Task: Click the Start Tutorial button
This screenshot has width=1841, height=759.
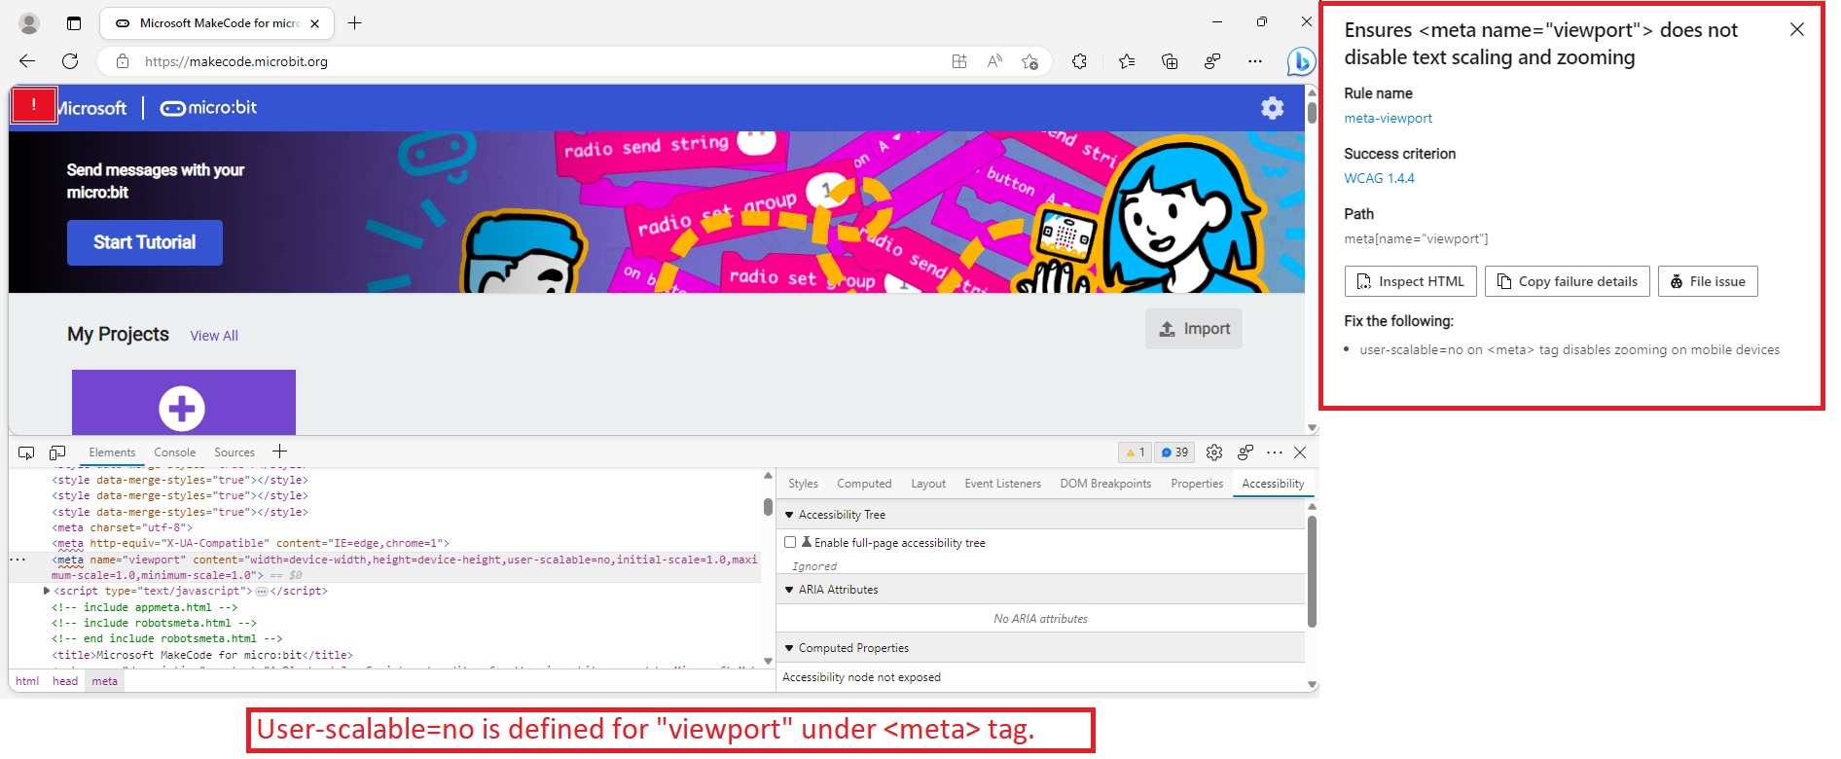Action: click(145, 242)
